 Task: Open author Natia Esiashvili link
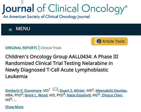pyautogui.click(x=79, y=95)
